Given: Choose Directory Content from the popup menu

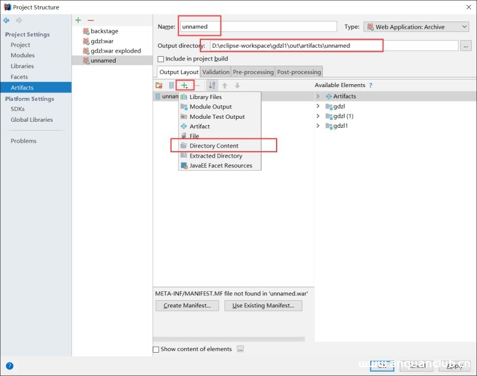Looking at the screenshot, I should 213,146.
